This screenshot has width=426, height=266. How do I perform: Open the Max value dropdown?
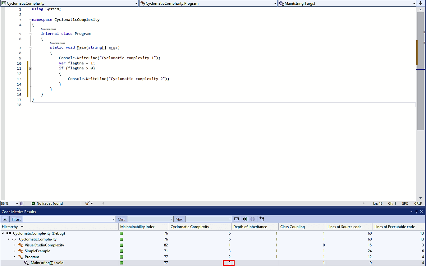coord(230,219)
